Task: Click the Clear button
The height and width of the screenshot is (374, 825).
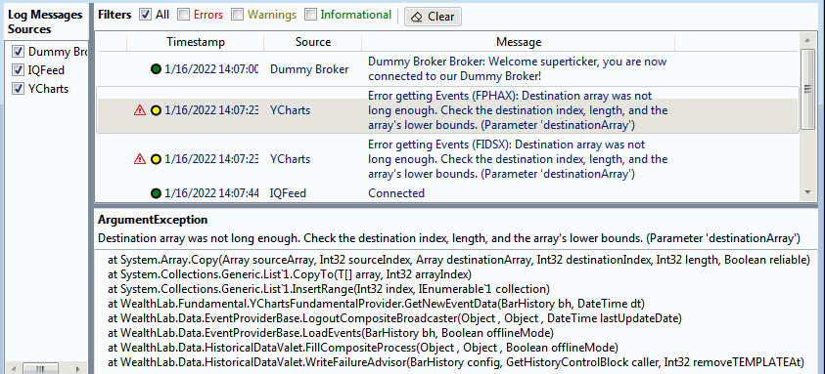Action: [x=433, y=17]
